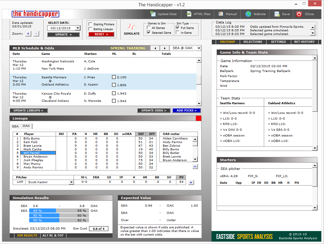Go to previous game with left arrow
Viewport: 324px width, 244px height.
(x=155, y=48)
